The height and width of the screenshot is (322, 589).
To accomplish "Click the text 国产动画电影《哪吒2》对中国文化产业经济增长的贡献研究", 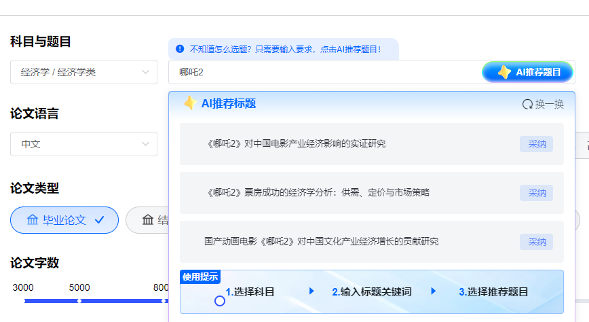I will coord(322,242).
